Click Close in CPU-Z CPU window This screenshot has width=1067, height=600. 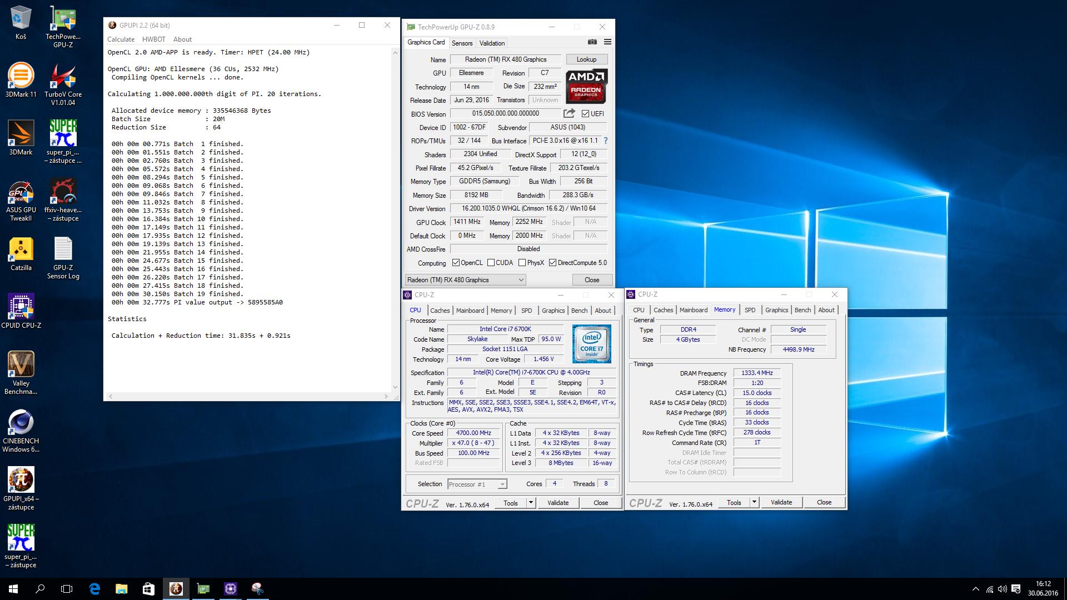coord(601,503)
